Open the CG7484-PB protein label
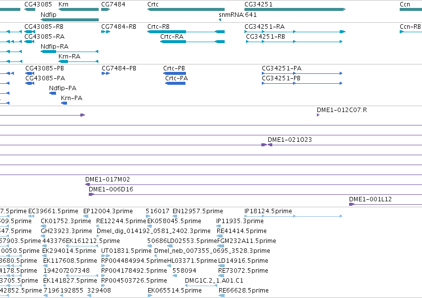The width and height of the screenshot is (422, 298). 119,68
